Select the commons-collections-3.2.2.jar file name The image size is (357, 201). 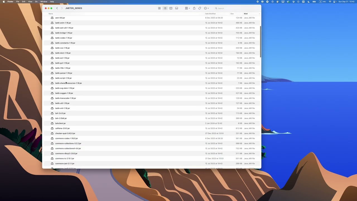coord(68,143)
